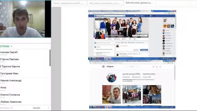Click the Facebook logo icon
This screenshot has height=111, width=197.
coord(95,16)
